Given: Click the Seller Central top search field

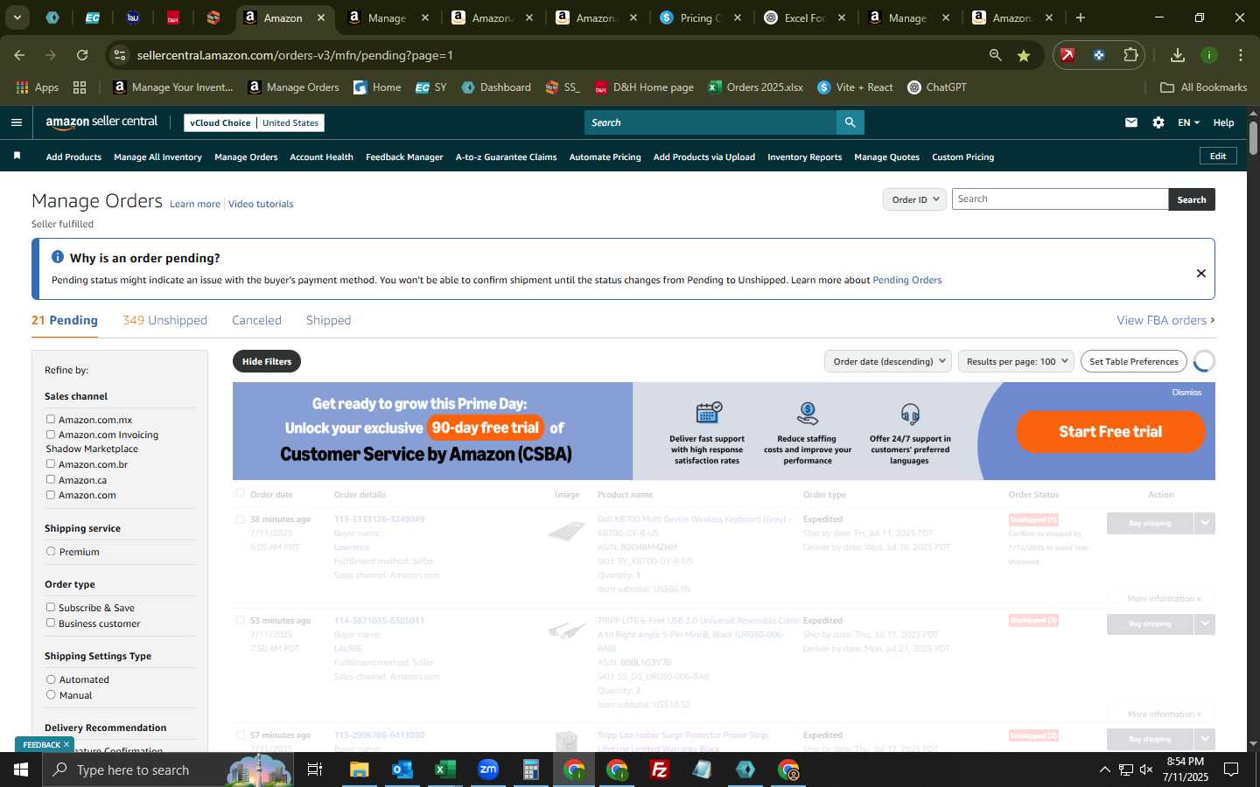Looking at the screenshot, I should [710, 122].
